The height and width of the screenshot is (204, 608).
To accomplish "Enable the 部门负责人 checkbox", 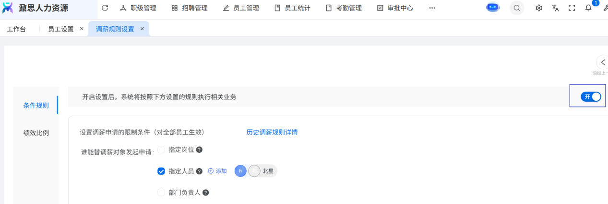I will pos(161,193).
